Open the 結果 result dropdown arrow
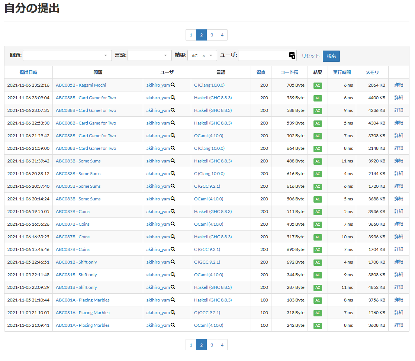 (211, 56)
